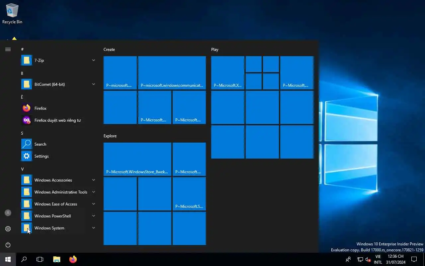Screen dimensions: 425x266
Task: Expand the 7-Zip folder chevron
Action: (94, 60)
